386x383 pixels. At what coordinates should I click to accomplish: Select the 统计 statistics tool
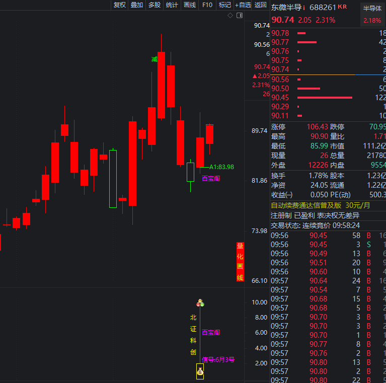[172, 5]
